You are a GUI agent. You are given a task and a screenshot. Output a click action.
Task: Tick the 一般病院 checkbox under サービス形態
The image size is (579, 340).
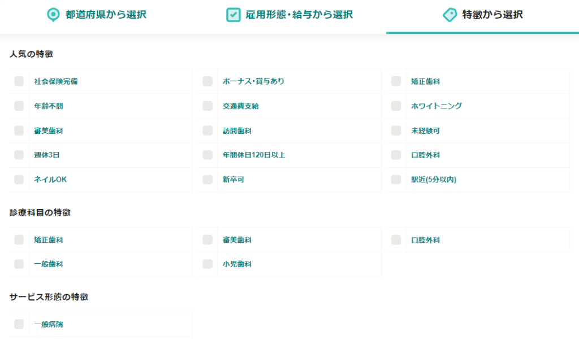point(19,324)
